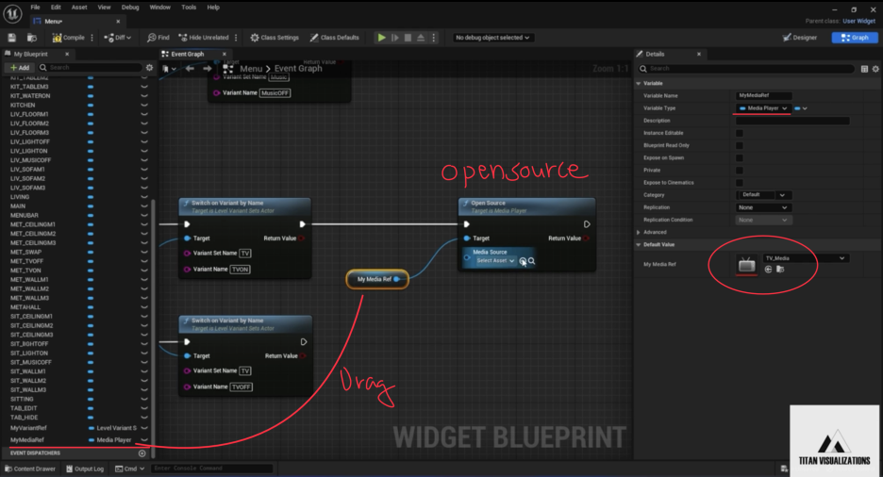
Task: Open the Replication dropdown
Action: pos(763,207)
